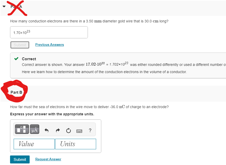Click the Correct feedback heading
This screenshot has height=165, width=226.
click(x=29, y=59)
